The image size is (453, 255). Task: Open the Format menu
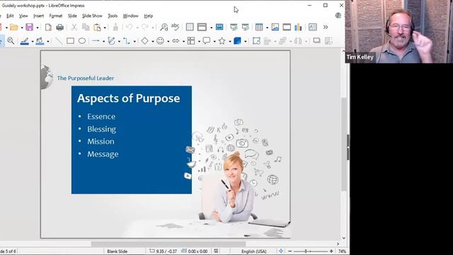point(56,16)
